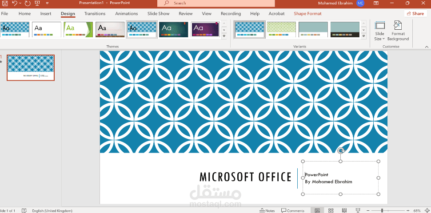Apply the white Office theme thumbnail
Viewport: 431px width, 213px height.
[x=47, y=29]
